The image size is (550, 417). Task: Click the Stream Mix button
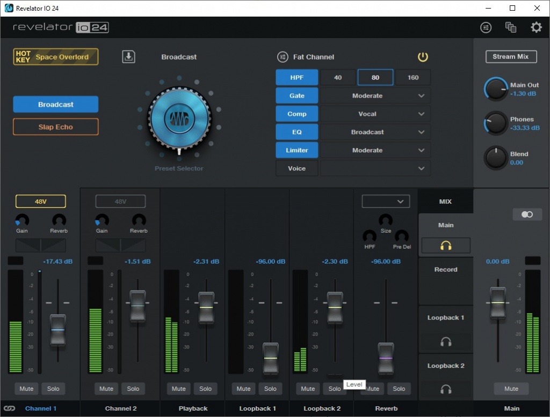[511, 57]
